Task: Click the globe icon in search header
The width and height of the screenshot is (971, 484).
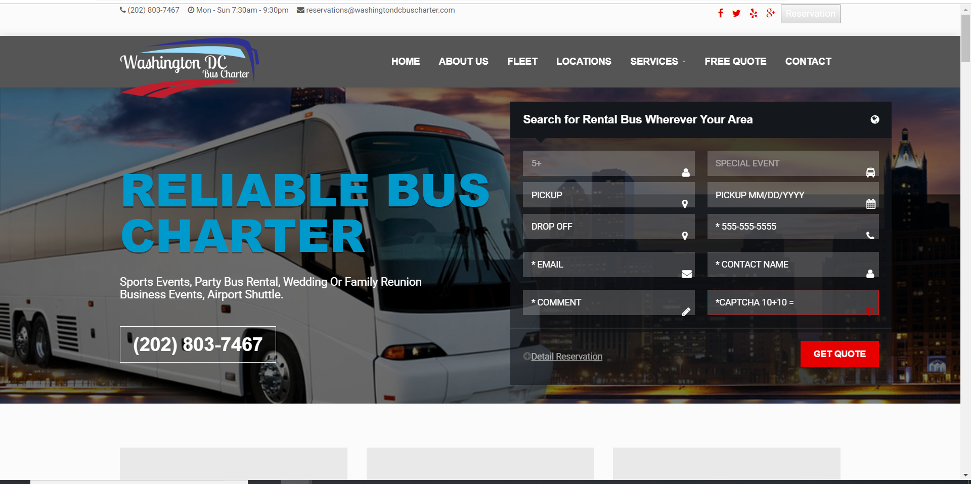Action: click(874, 120)
